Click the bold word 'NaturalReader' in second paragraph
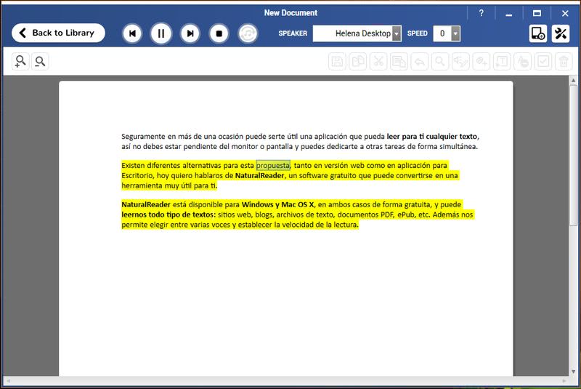581x389 pixels. click(x=259, y=175)
